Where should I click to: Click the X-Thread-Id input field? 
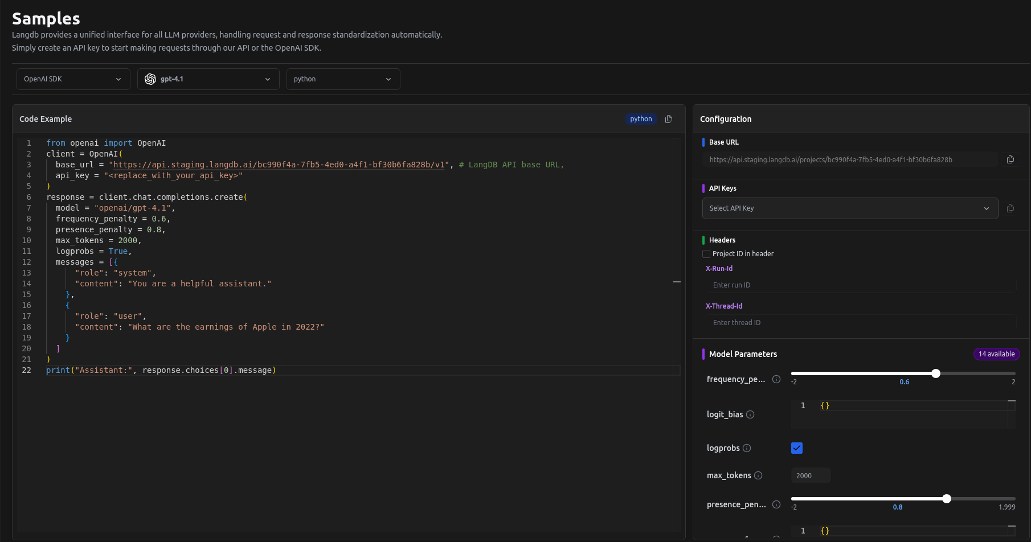(860, 323)
